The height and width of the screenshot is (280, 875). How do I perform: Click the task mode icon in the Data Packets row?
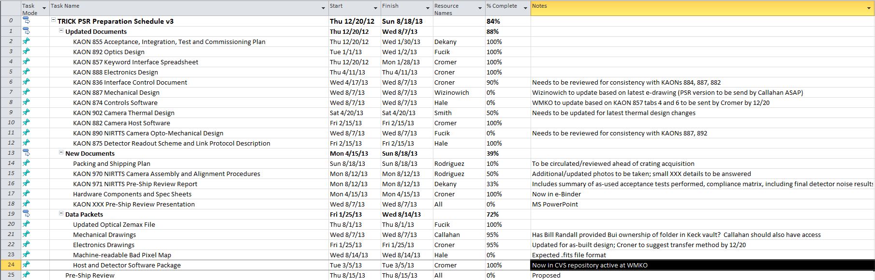26,214
